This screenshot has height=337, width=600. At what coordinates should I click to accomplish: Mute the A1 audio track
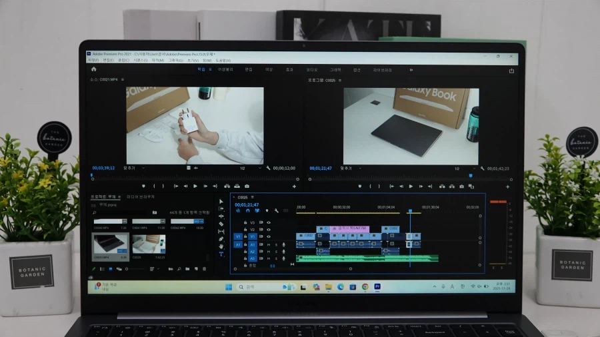pos(269,244)
